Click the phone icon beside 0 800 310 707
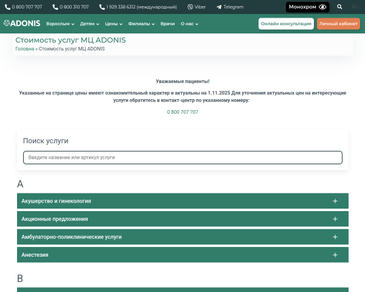Viewport: 365px width, 292px height. tap(55, 7)
